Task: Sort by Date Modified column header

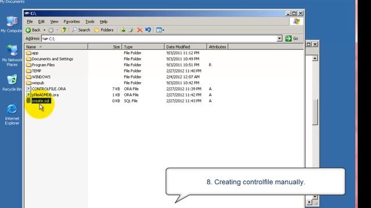Action: (185, 47)
